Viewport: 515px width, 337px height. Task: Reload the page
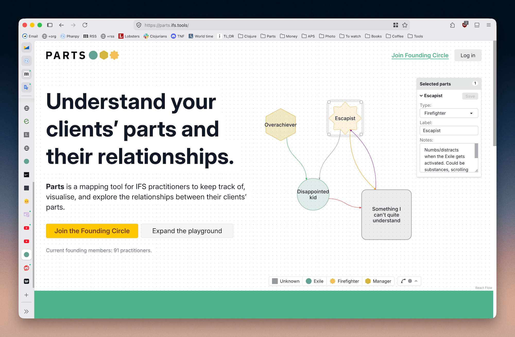(x=85, y=25)
